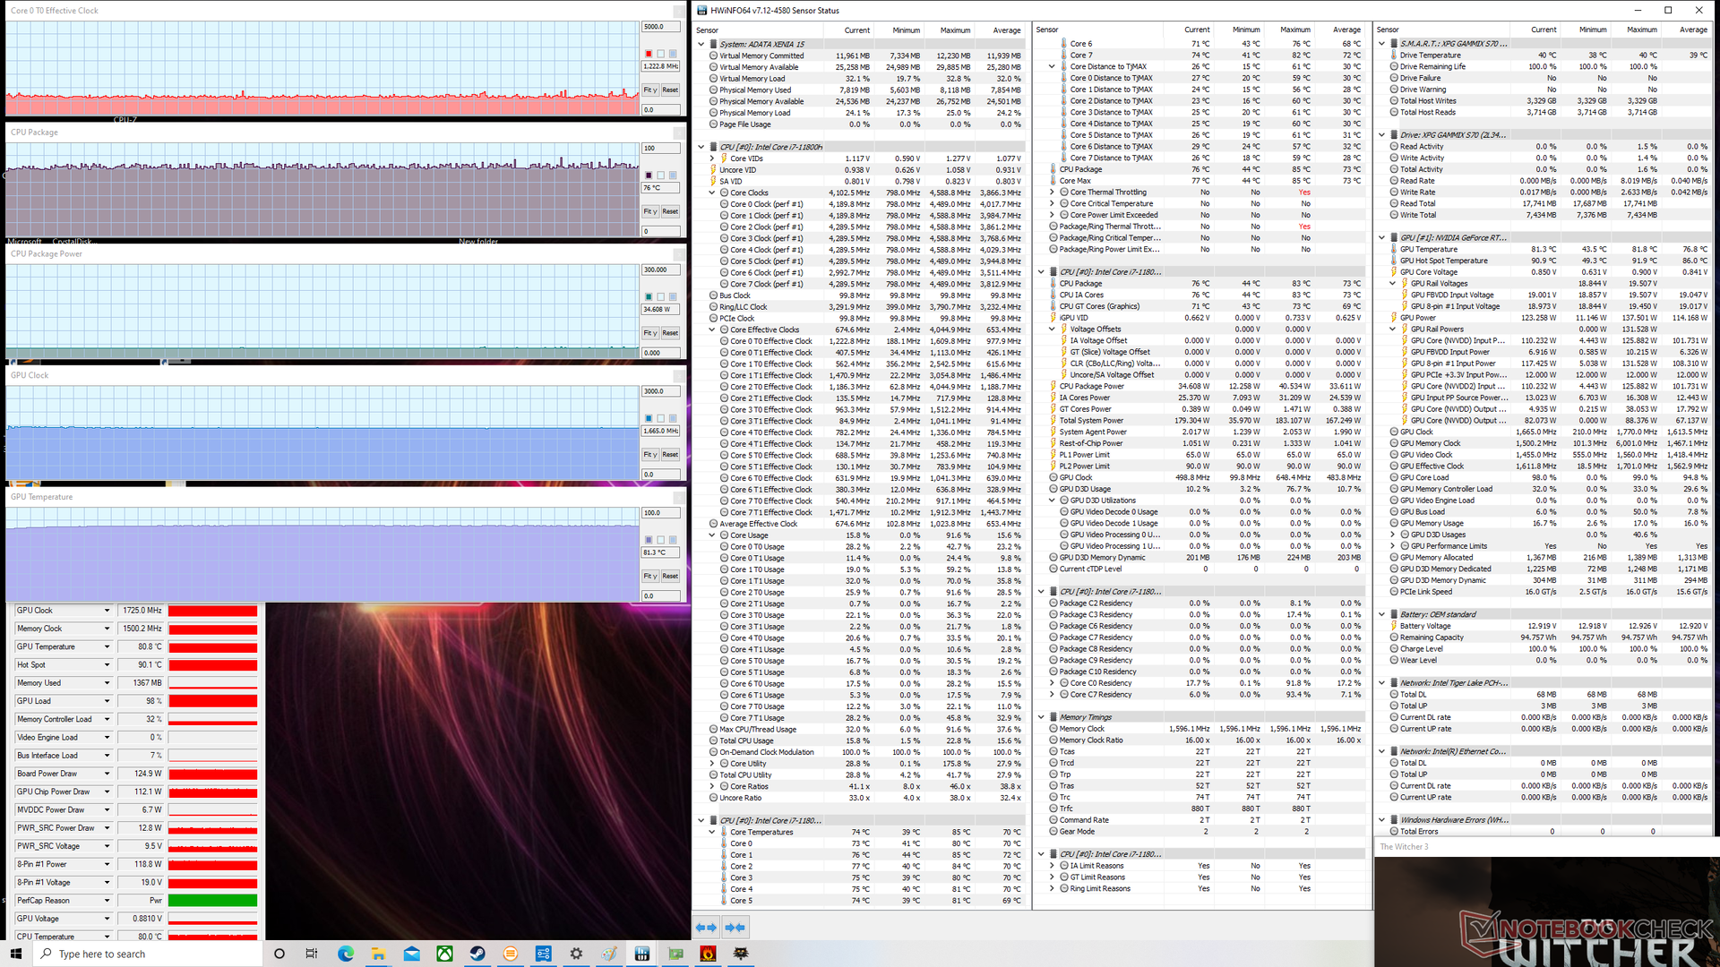Collapse the Core Clocks tree
Screen dimensions: 1720x967
tap(712, 193)
